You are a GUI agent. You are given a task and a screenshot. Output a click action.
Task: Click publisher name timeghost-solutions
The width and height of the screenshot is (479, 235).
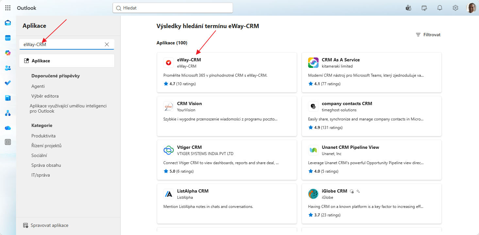339,110
